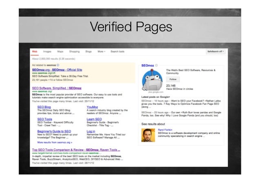Open the Learn SEO sitelink
The width and height of the screenshot is (260, 183).
(x=94, y=119)
